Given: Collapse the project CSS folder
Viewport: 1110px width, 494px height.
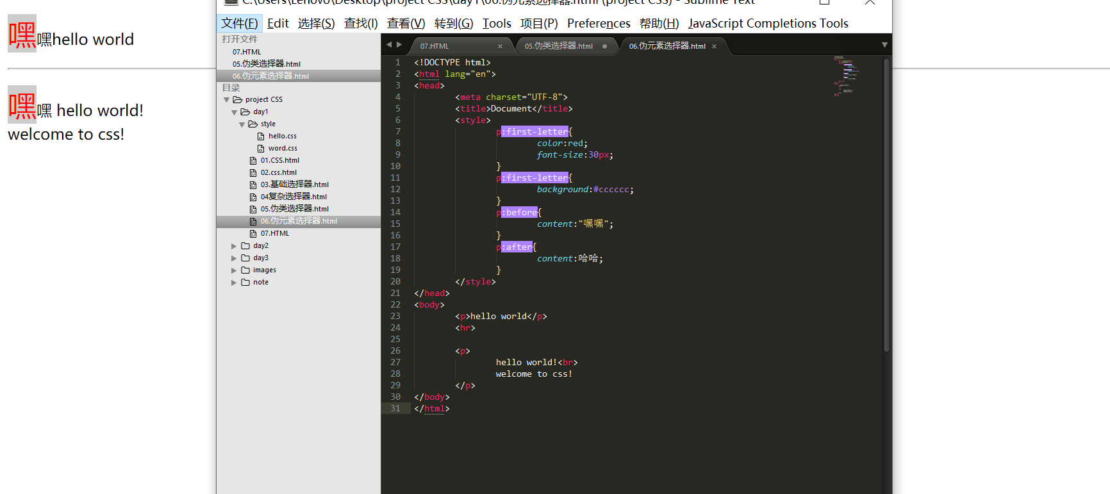Looking at the screenshot, I should click(x=226, y=100).
